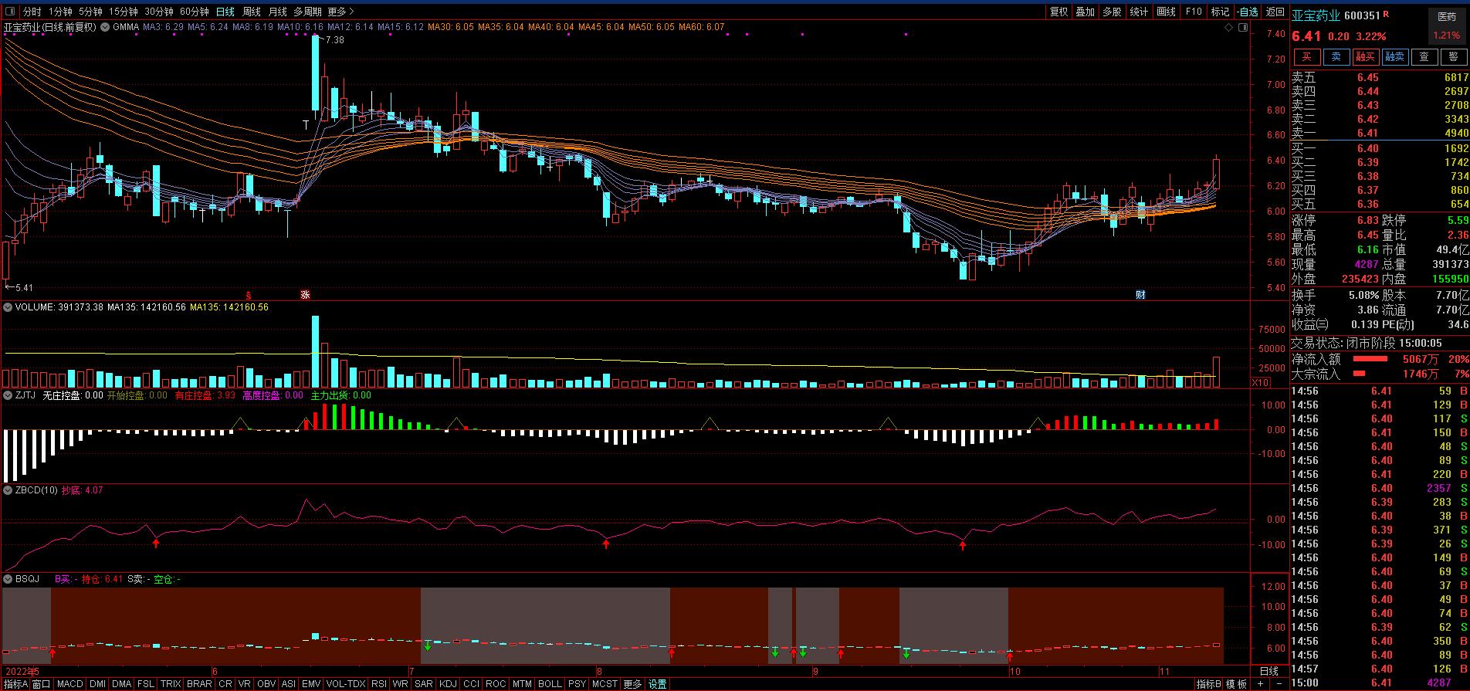The height and width of the screenshot is (691, 1470).
Task: Switch to the 周线 weekly chart tab
Action: point(252,12)
